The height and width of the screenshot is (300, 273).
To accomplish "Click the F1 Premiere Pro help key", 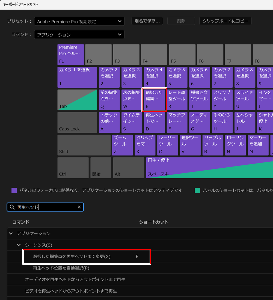I will coord(71,54).
